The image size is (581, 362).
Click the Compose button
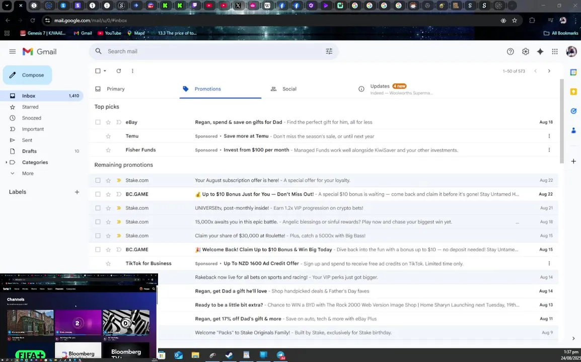(x=27, y=75)
